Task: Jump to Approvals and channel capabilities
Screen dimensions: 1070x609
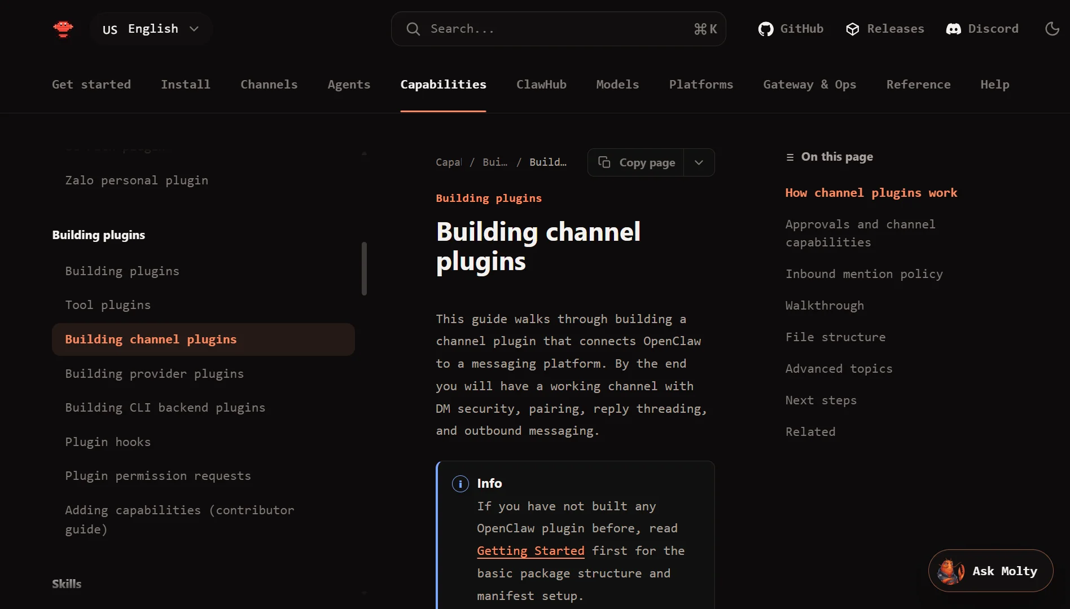Action: pos(860,233)
